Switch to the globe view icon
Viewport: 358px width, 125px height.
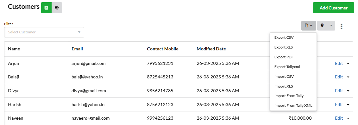click(57, 8)
